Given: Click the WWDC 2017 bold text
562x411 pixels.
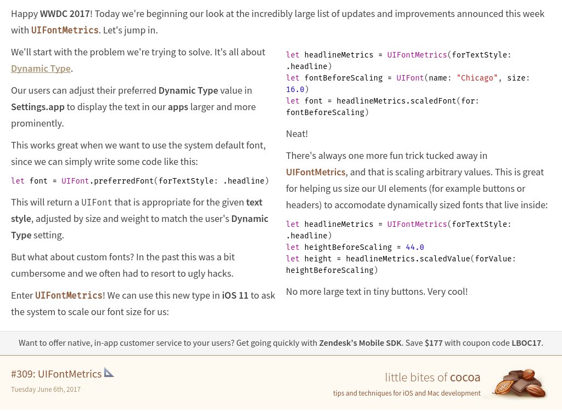Looking at the screenshot, I should point(65,14).
